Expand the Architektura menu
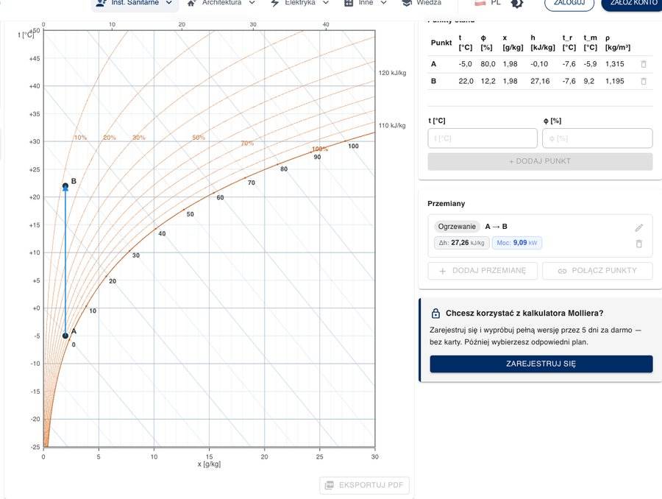Image resolution: width=662 pixels, height=499 pixels. tap(221, 4)
